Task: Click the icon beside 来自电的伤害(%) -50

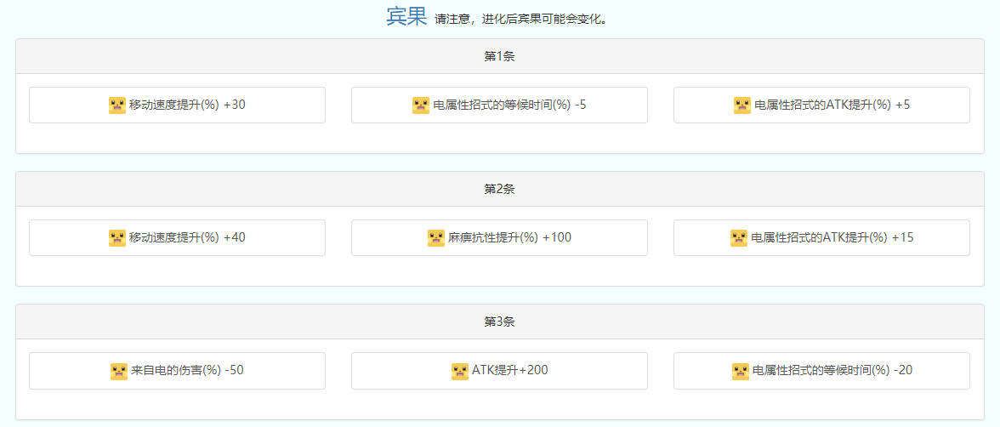Action: pos(119,371)
